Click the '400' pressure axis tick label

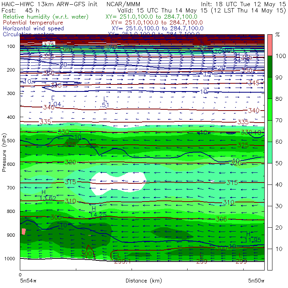point(11,117)
